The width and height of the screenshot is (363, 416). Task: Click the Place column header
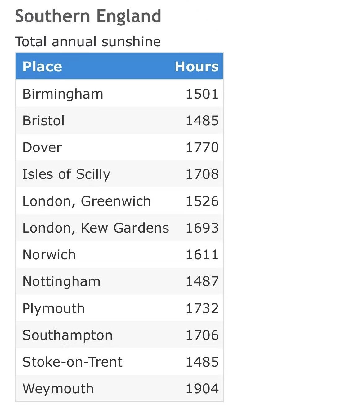point(42,67)
